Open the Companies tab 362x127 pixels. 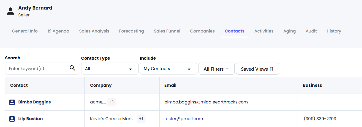click(x=202, y=31)
